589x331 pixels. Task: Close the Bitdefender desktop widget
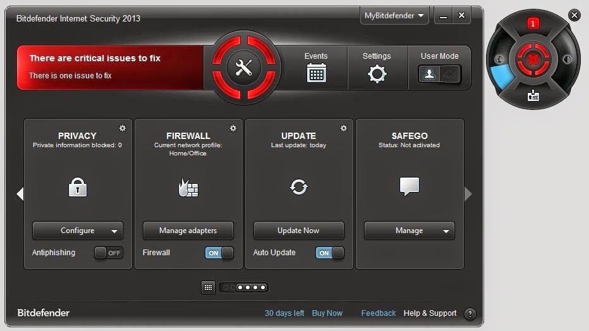point(574,15)
